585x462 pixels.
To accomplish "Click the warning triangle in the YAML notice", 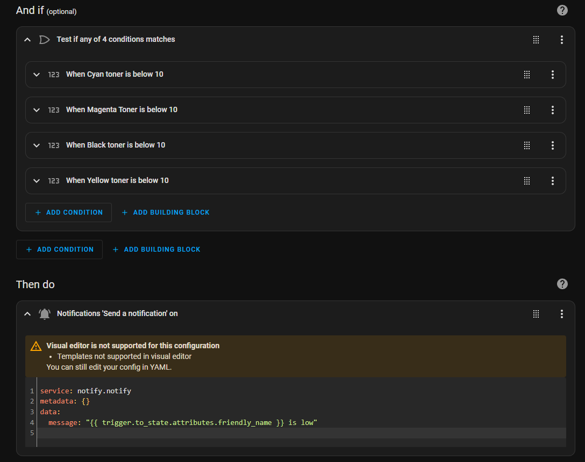I will (35, 346).
